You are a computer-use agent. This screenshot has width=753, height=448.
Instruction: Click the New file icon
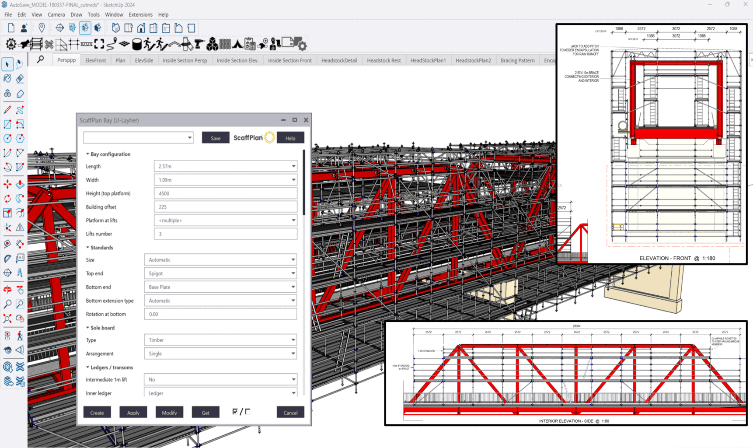(11, 28)
